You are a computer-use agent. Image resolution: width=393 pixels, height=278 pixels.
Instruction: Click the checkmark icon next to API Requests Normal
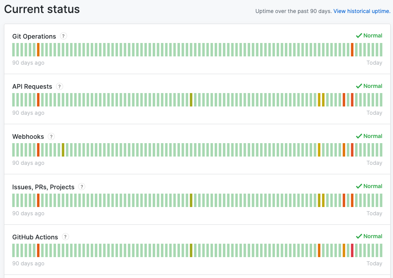coord(359,86)
